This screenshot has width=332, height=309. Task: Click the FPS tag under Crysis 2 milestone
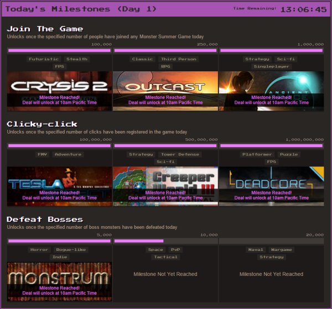(x=60, y=67)
